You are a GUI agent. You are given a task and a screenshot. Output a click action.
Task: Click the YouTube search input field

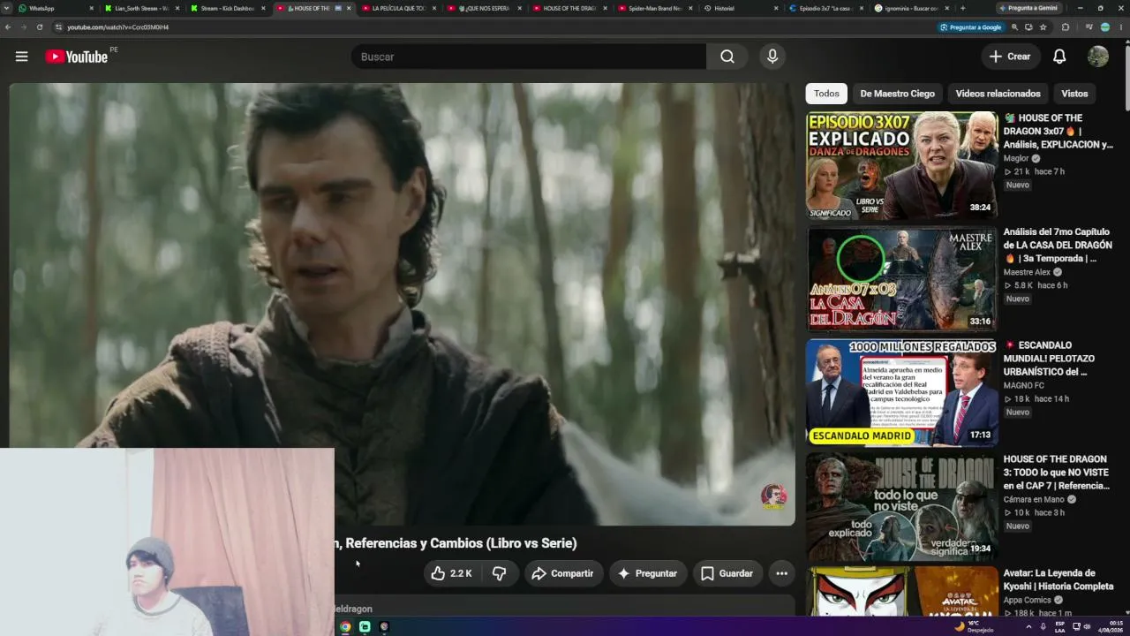point(528,57)
